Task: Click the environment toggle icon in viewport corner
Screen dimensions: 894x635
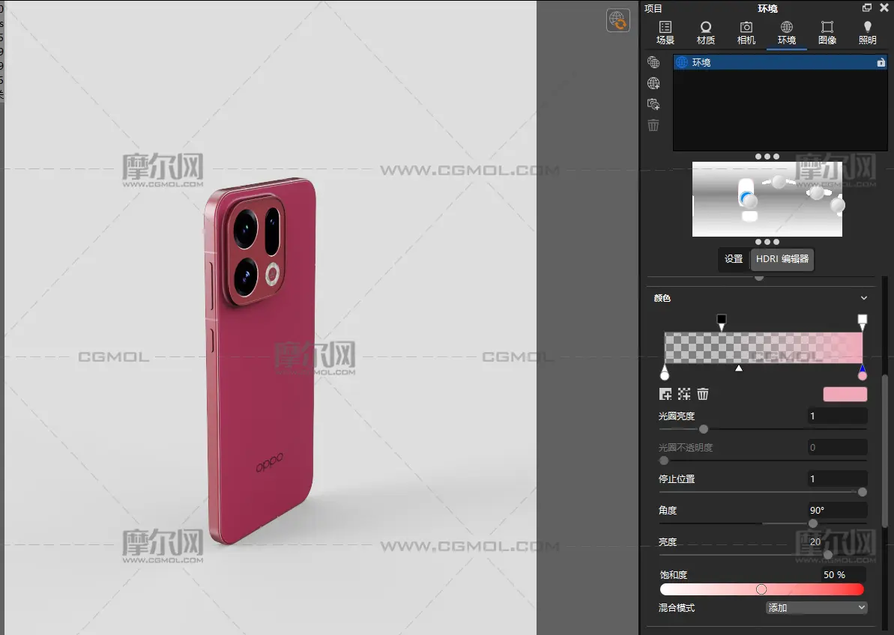Action: tap(618, 20)
